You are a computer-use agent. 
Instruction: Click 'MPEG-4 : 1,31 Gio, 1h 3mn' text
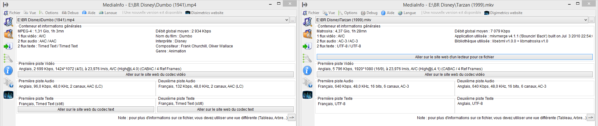tap(41, 31)
